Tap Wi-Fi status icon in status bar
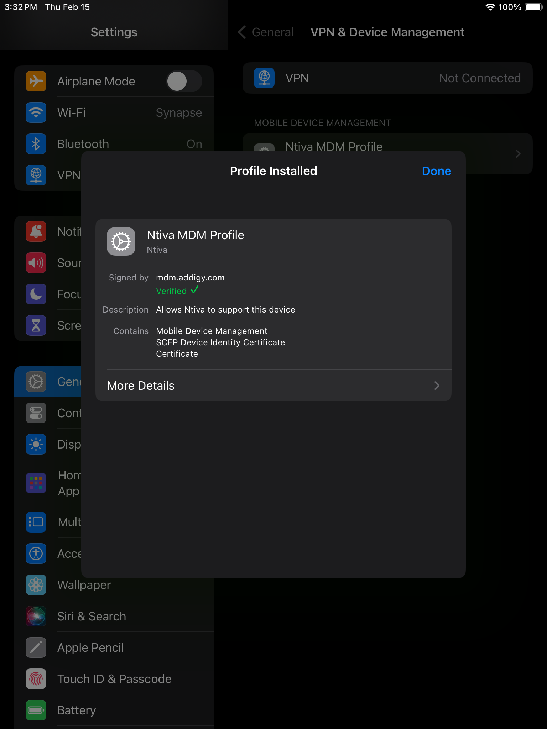Image resolution: width=547 pixels, height=729 pixels. click(490, 7)
